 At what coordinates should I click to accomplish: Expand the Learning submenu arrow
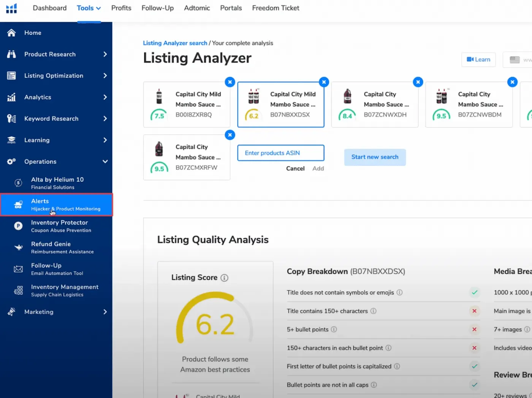[105, 140]
